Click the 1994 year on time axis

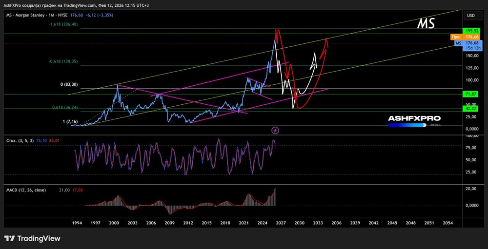click(77, 223)
